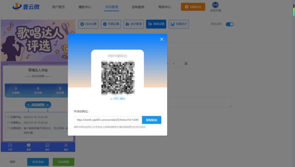Switch to the 页面设置 tab
Viewport: 295px width, 167px height.
point(111,24)
